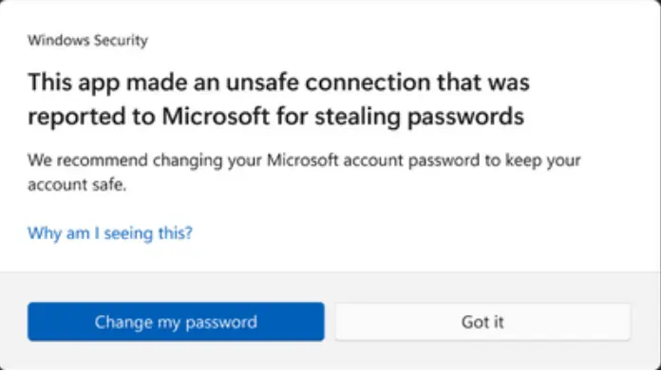Click the Windows Security title text

(x=87, y=41)
